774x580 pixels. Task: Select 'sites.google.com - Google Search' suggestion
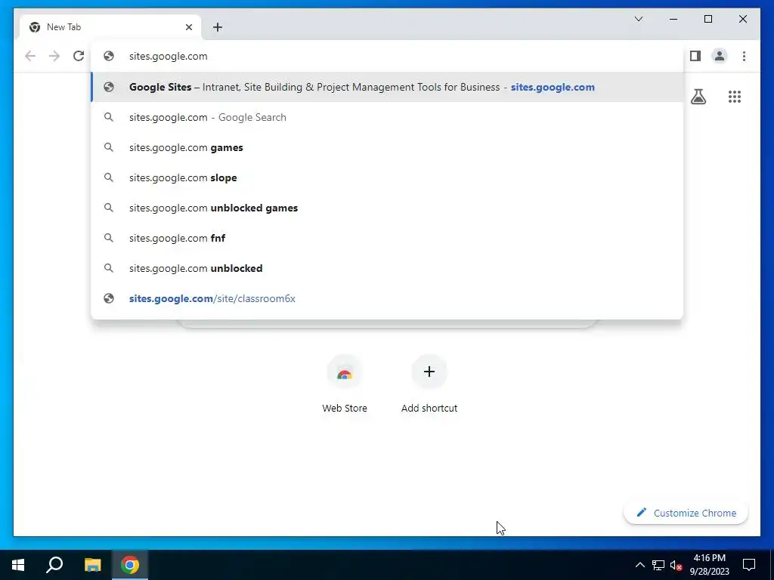pyautogui.click(x=387, y=117)
